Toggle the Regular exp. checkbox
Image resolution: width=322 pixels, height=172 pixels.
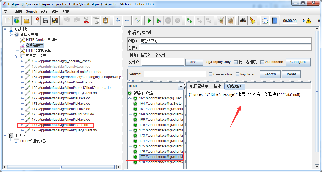tap(237, 74)
